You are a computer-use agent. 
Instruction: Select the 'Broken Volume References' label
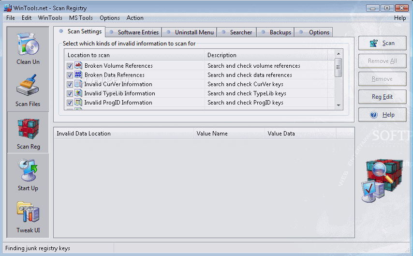click(x=118, y=66)
